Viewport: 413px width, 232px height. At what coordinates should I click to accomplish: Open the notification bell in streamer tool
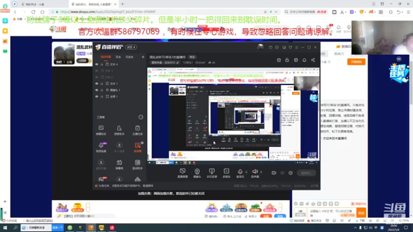coord(304,60)
